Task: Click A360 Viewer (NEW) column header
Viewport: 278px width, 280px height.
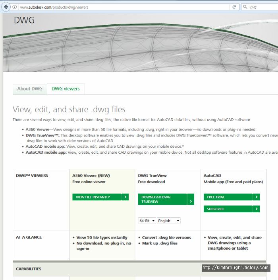Action: pyautogui.click(x=91, y=176)
